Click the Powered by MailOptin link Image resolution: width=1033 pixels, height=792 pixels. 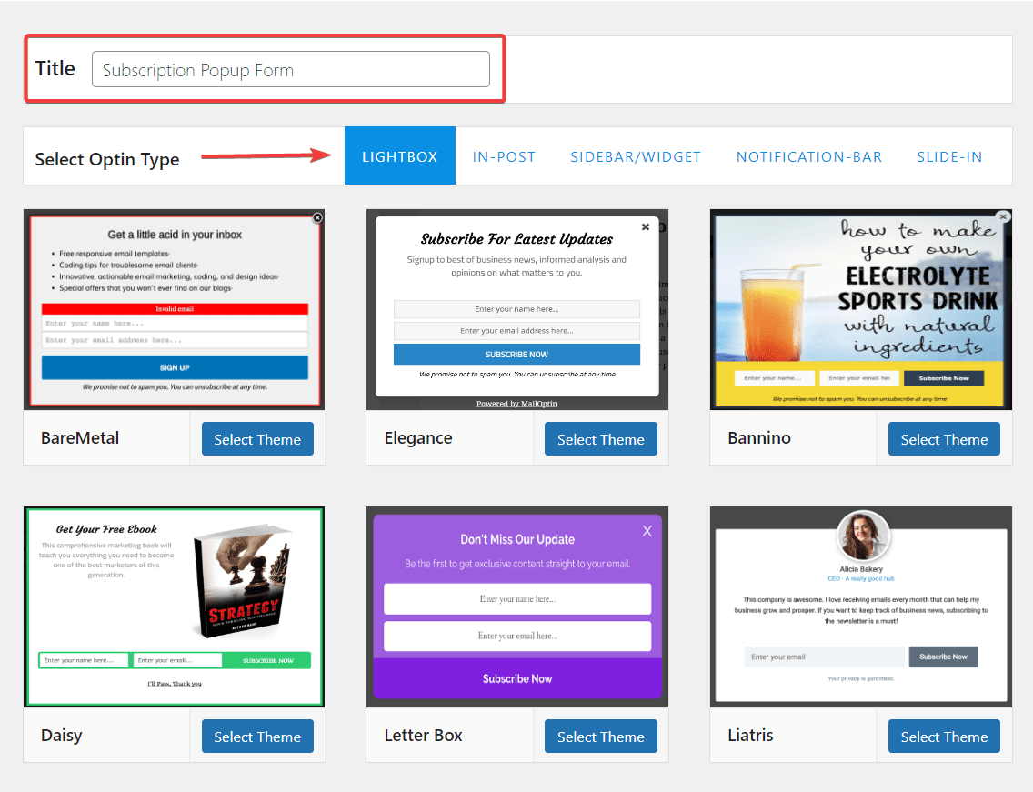point(516,404)
